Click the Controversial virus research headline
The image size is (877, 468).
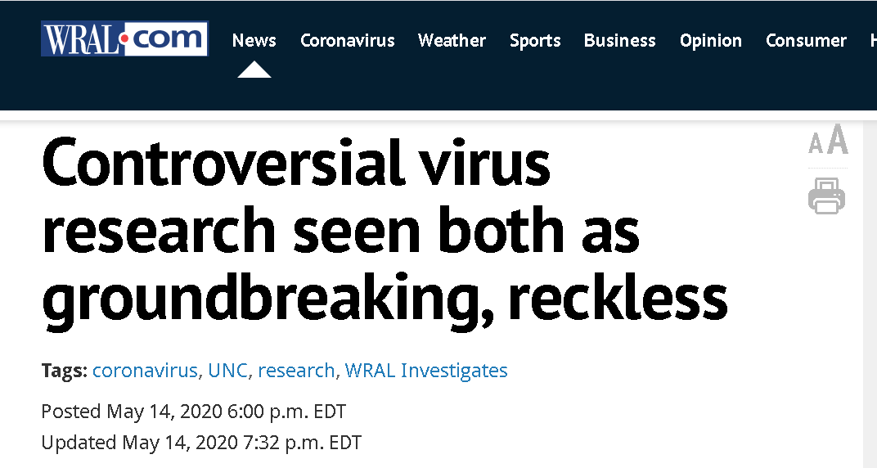tap(385, 232)
